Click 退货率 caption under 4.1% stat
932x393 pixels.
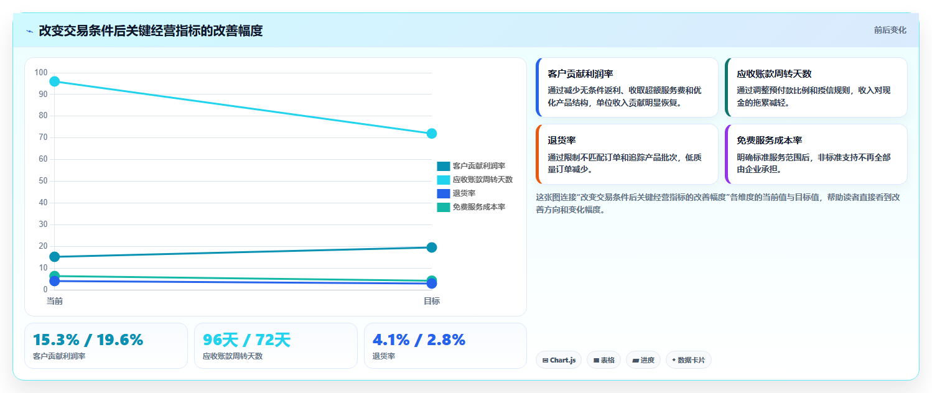tap(383, 356)
